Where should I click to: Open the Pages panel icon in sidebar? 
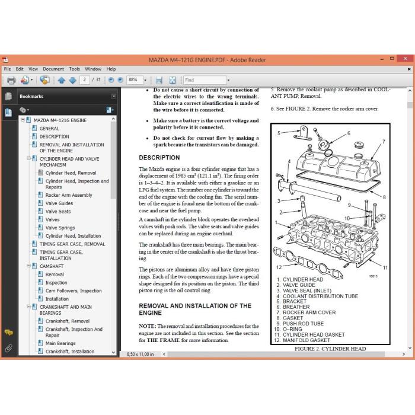point(8,96)
